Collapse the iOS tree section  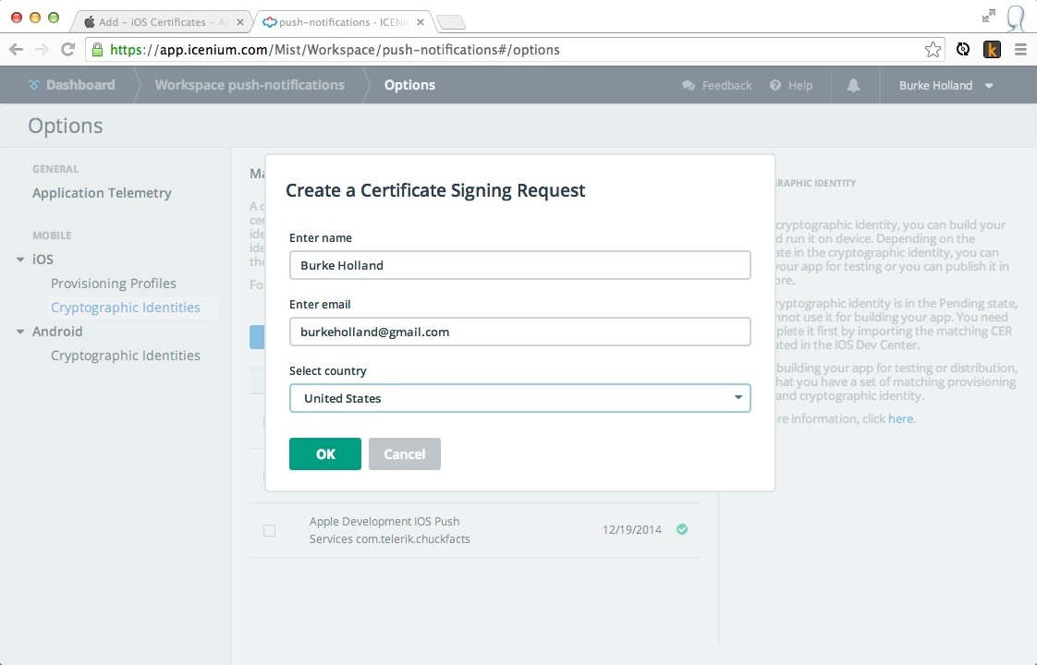pyautogui.click(x=20, y=260)
